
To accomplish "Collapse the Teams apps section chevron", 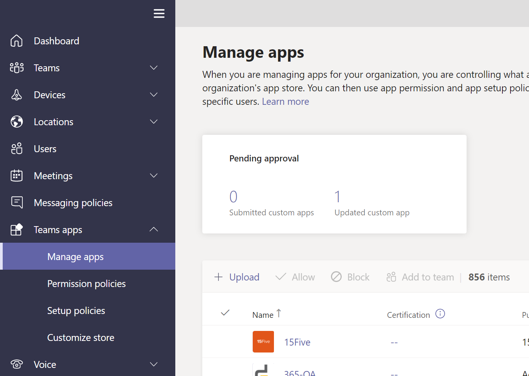I will pyautogui.click(x=154, y=229).
